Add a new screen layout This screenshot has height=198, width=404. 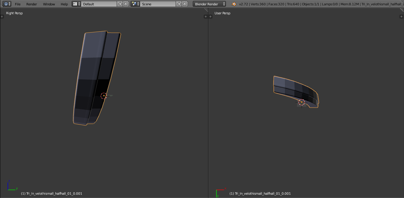120,4
